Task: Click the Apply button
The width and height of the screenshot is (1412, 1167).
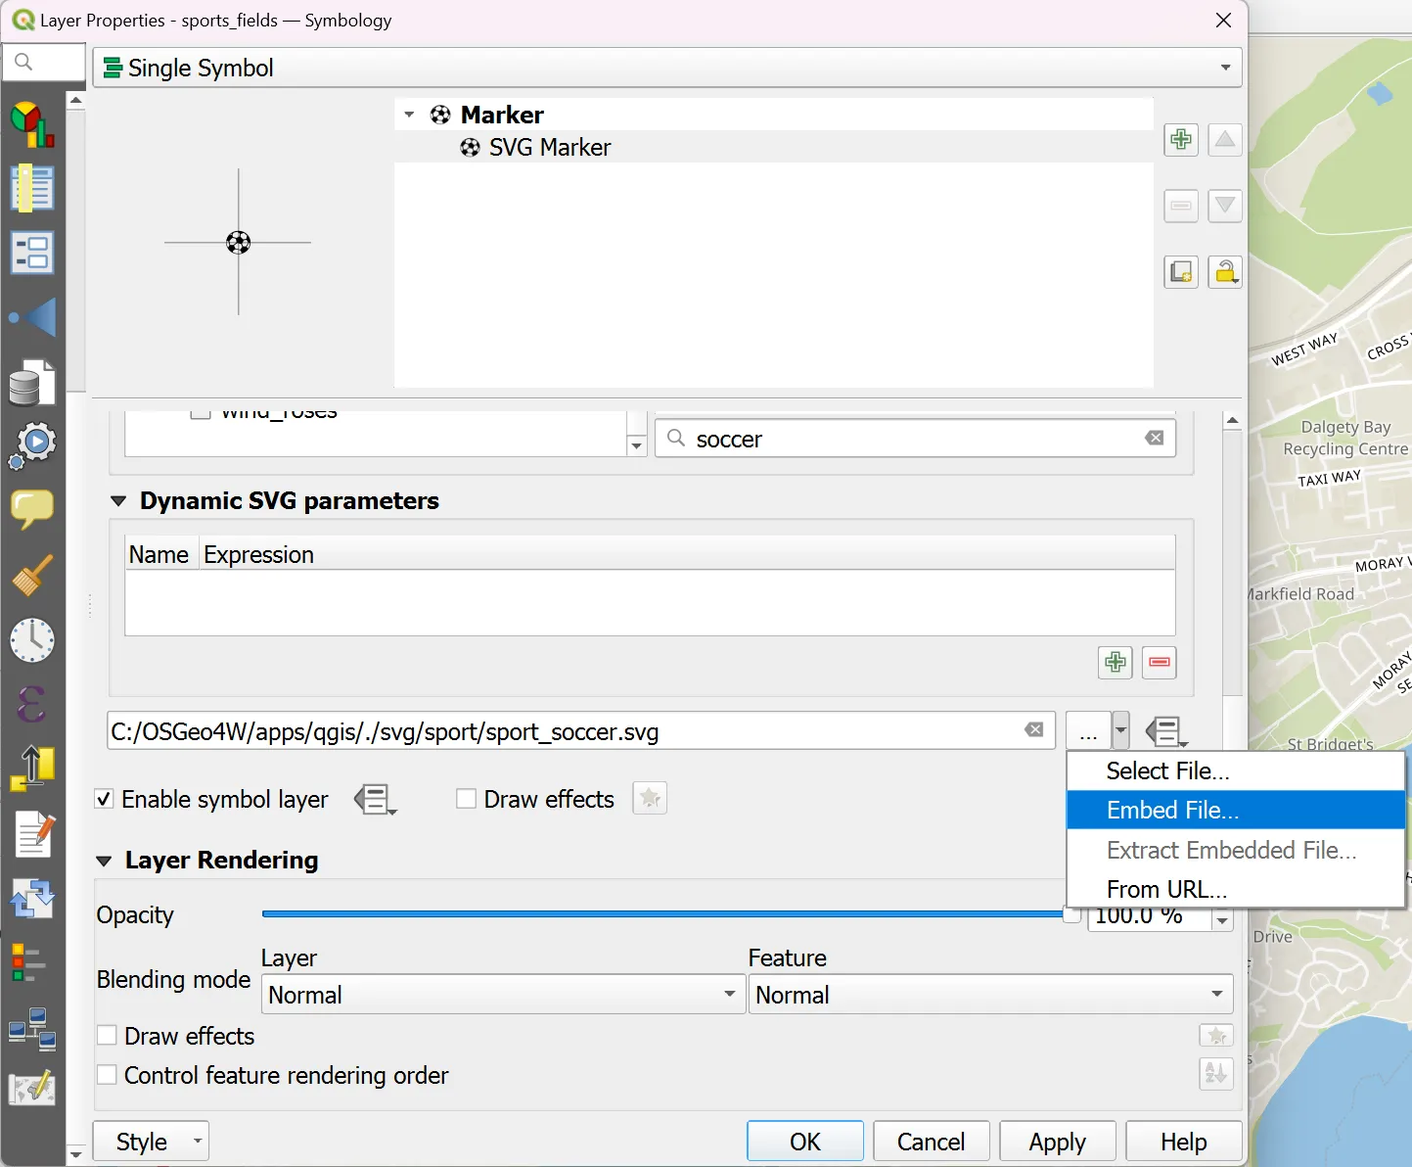Action: (1057, 1142)
